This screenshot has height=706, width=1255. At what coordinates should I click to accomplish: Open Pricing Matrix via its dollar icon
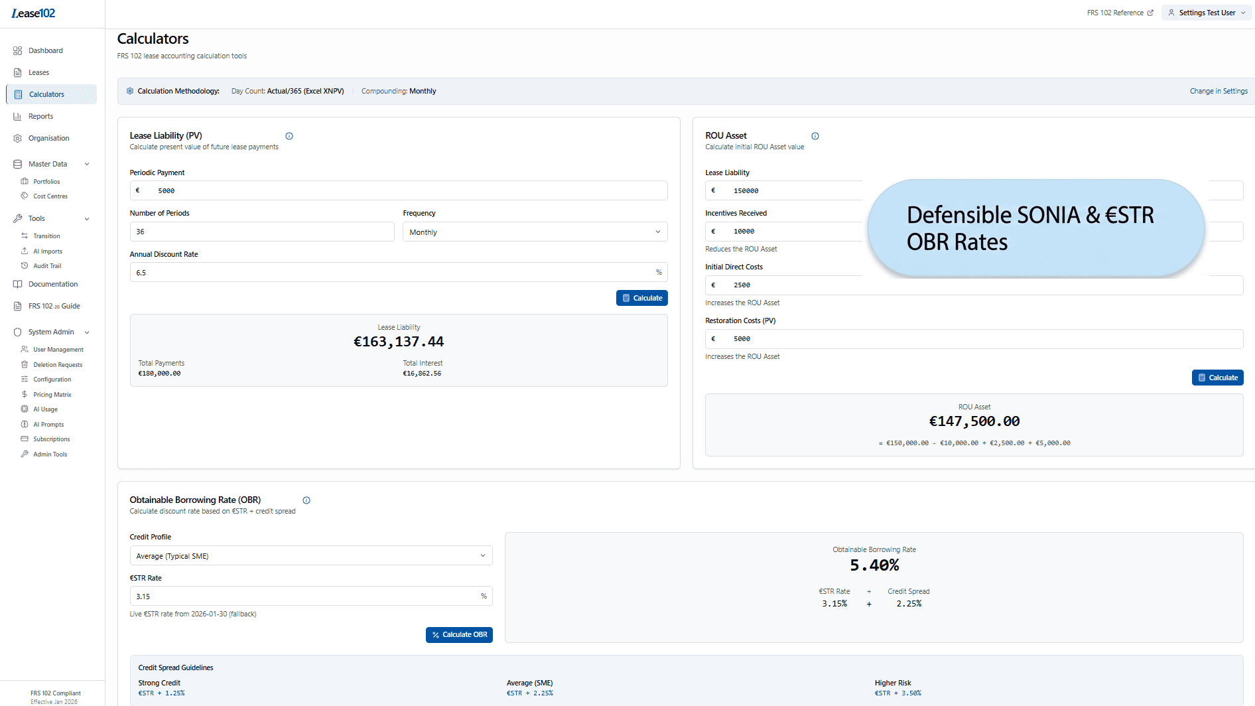[25, 394]
